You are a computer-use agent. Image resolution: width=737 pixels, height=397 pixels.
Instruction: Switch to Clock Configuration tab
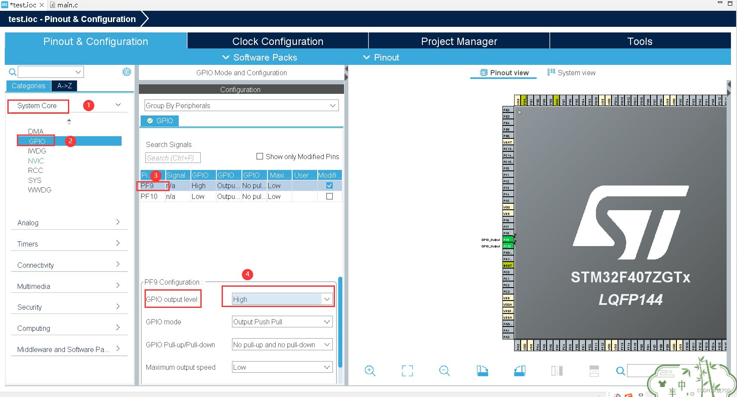point(278,41)
